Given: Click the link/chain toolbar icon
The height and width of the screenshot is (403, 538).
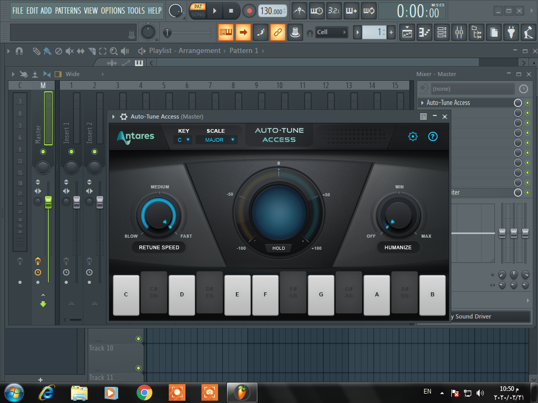Looking at the screenshot, I should [x=277, y=33].
